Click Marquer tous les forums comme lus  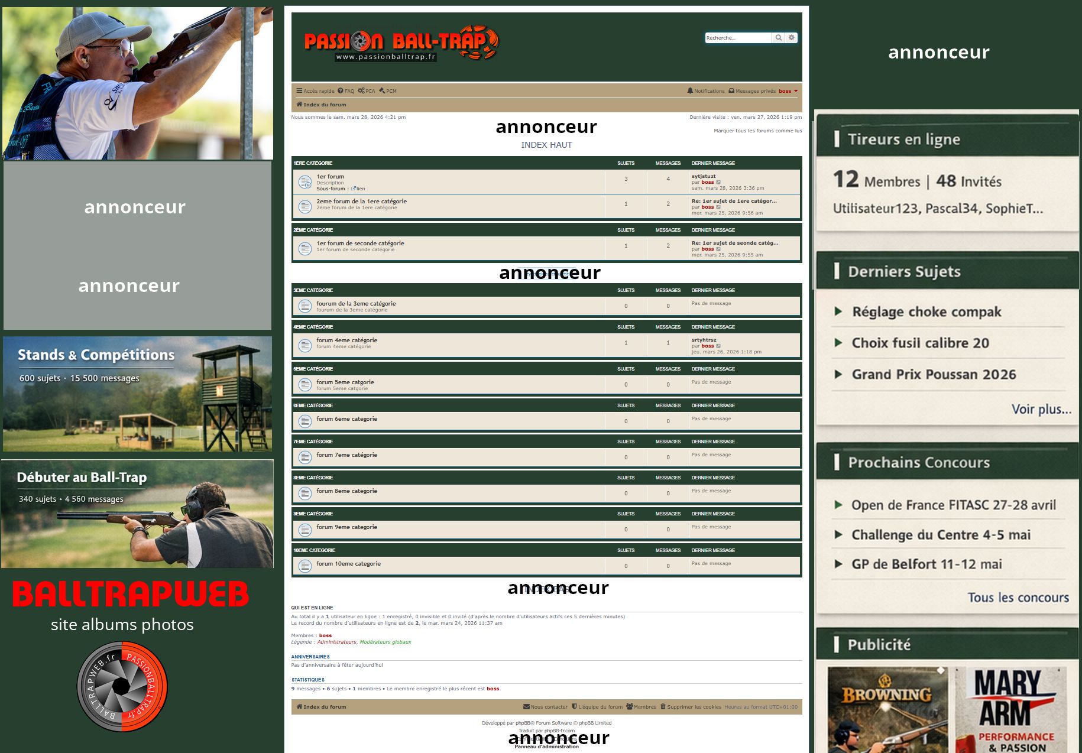tap(757, 131)
